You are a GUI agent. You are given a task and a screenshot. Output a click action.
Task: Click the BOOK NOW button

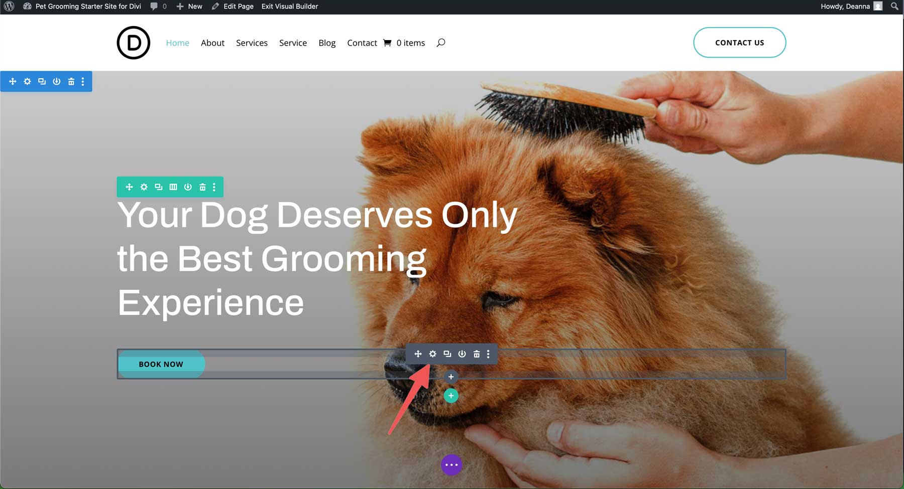(x=161, y=364)
